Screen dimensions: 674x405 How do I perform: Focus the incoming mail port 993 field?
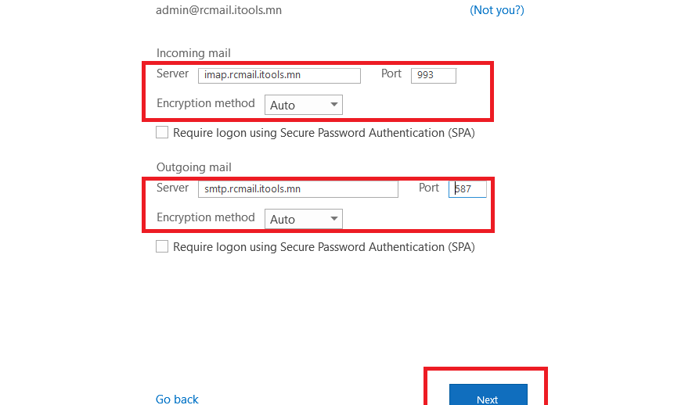coord(434,76)
